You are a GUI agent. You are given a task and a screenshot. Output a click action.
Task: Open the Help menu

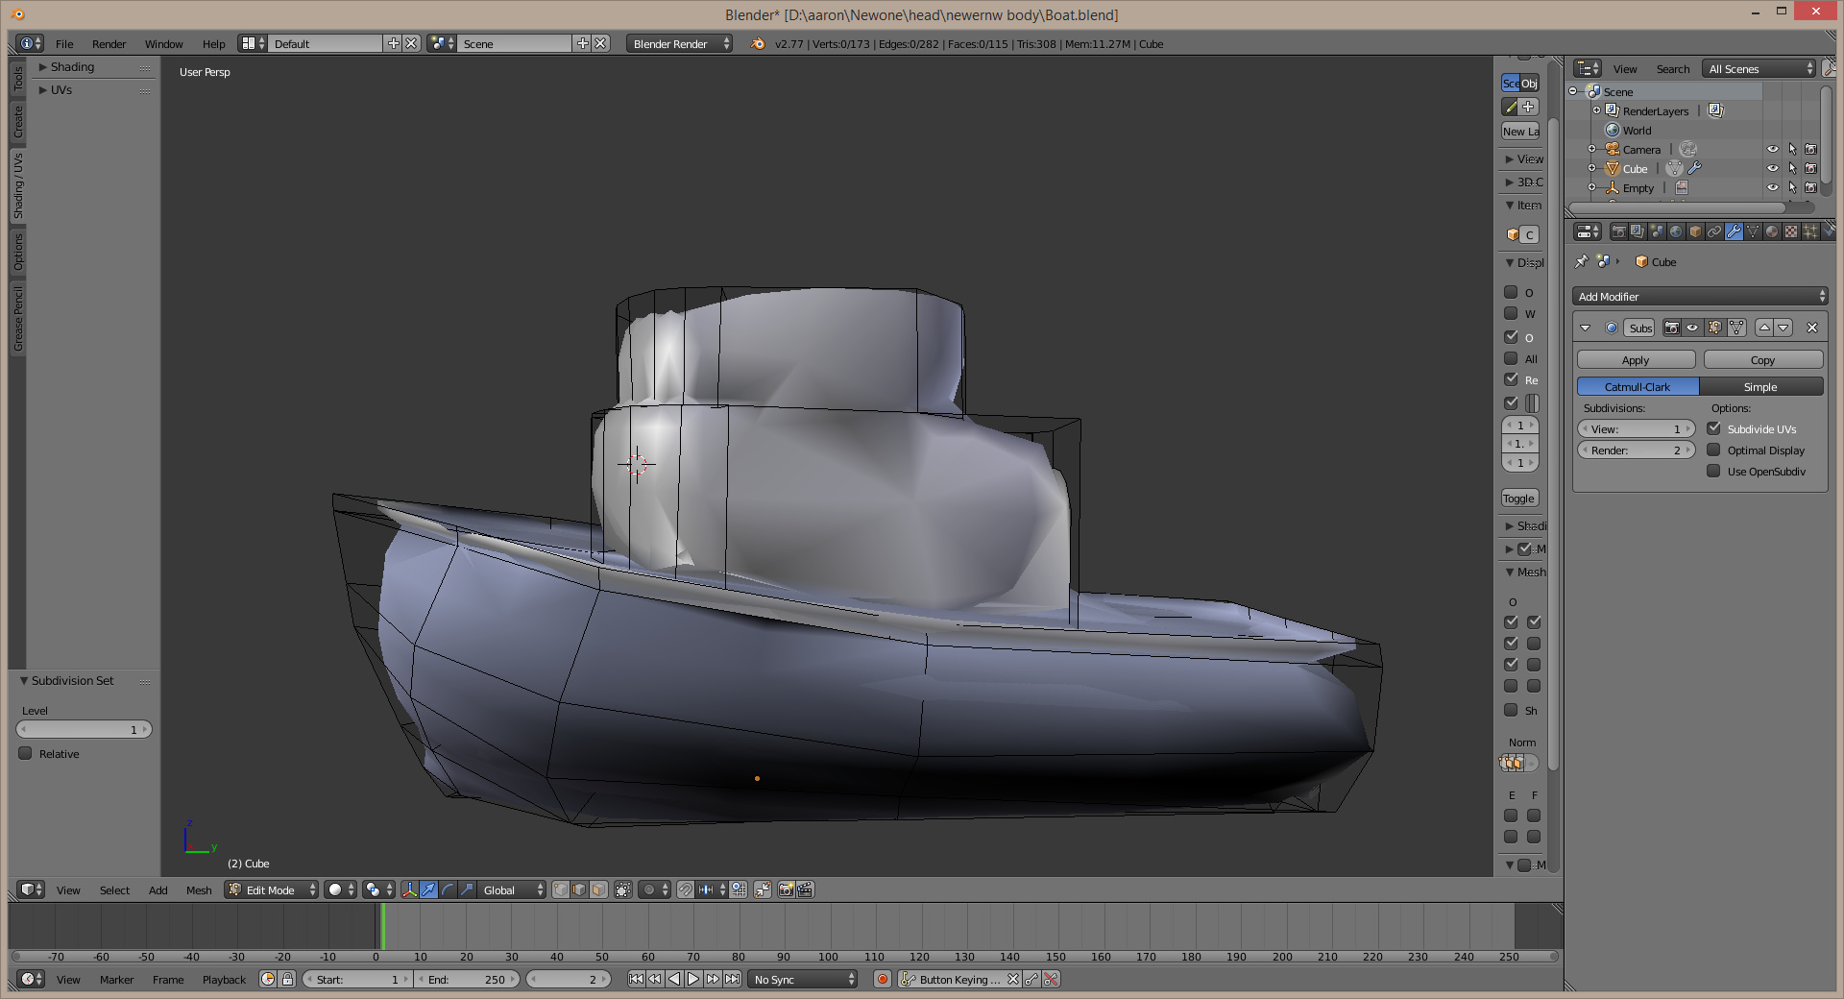[213, 43]
